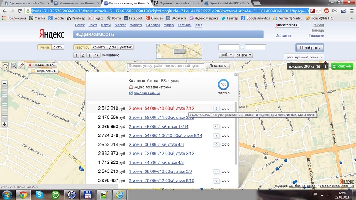
Task: Open the Маркет link in Yandex menu
Action: point(120,25)
